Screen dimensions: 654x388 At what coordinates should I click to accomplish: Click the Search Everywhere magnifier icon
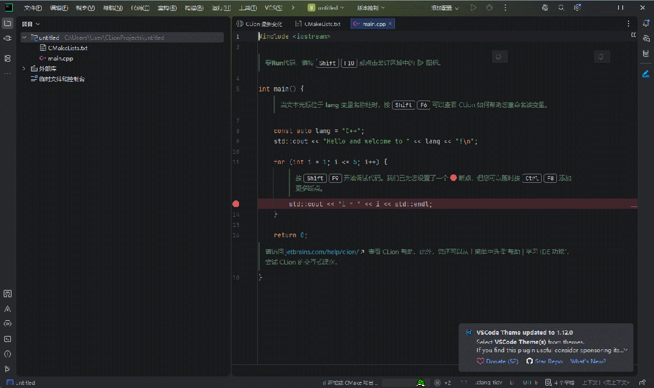[561, 8]
